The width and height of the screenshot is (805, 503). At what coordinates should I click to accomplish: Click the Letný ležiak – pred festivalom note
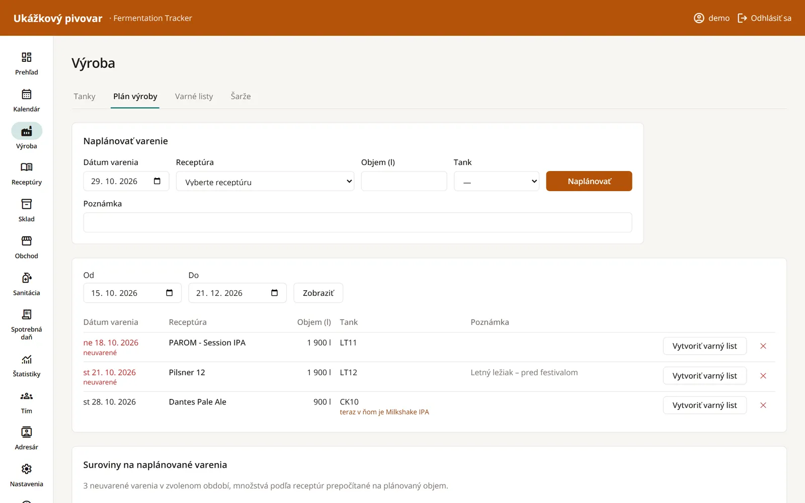[524, 373]
